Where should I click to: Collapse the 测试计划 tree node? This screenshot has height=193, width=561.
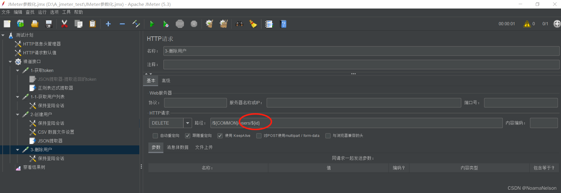3,35
